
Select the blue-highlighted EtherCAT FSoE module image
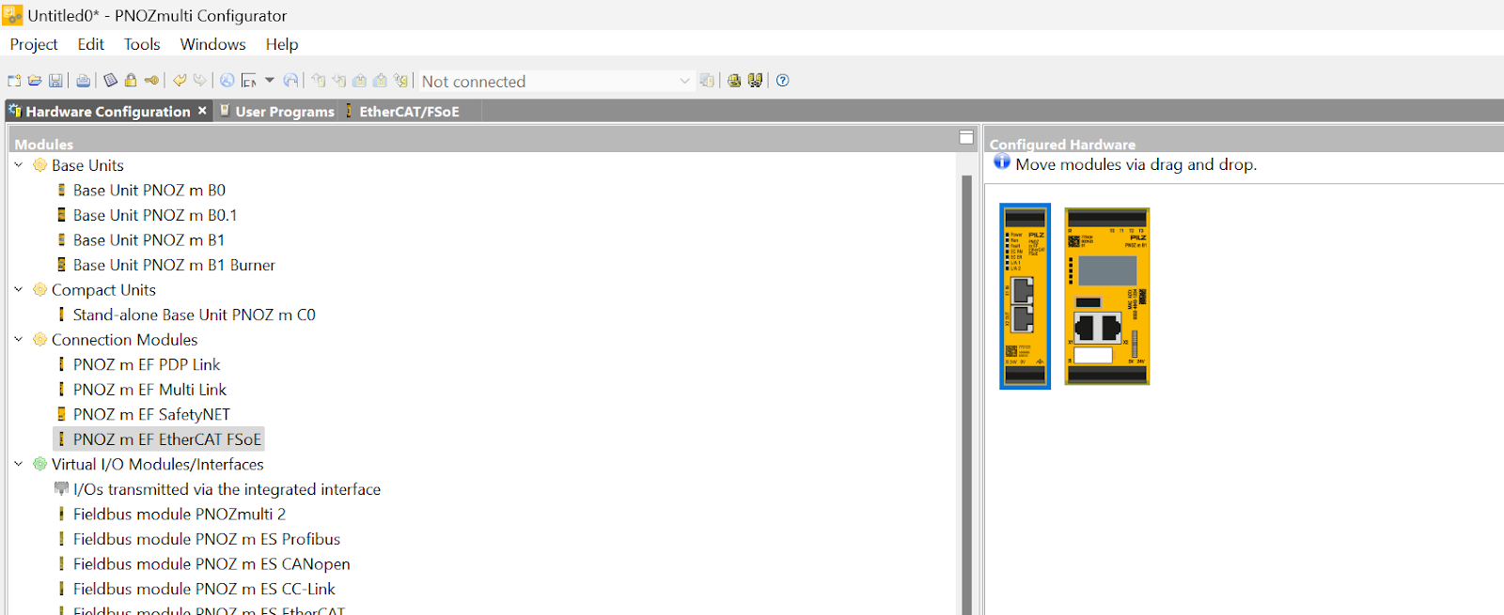pos(1025,297)
